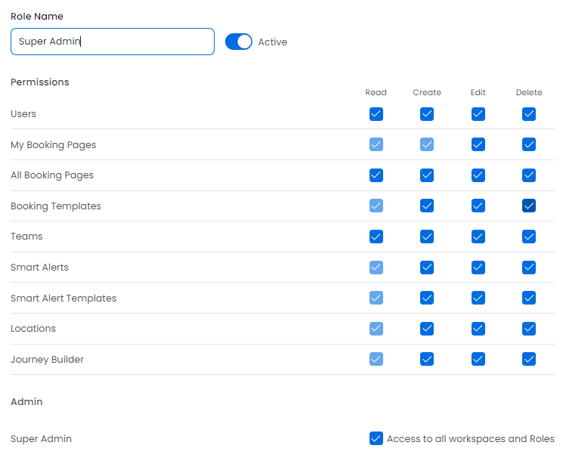Image resolution: width=566 pixels, height=464 pixels.
Task: Click the Role Name field label
Action: coord(37,17)
